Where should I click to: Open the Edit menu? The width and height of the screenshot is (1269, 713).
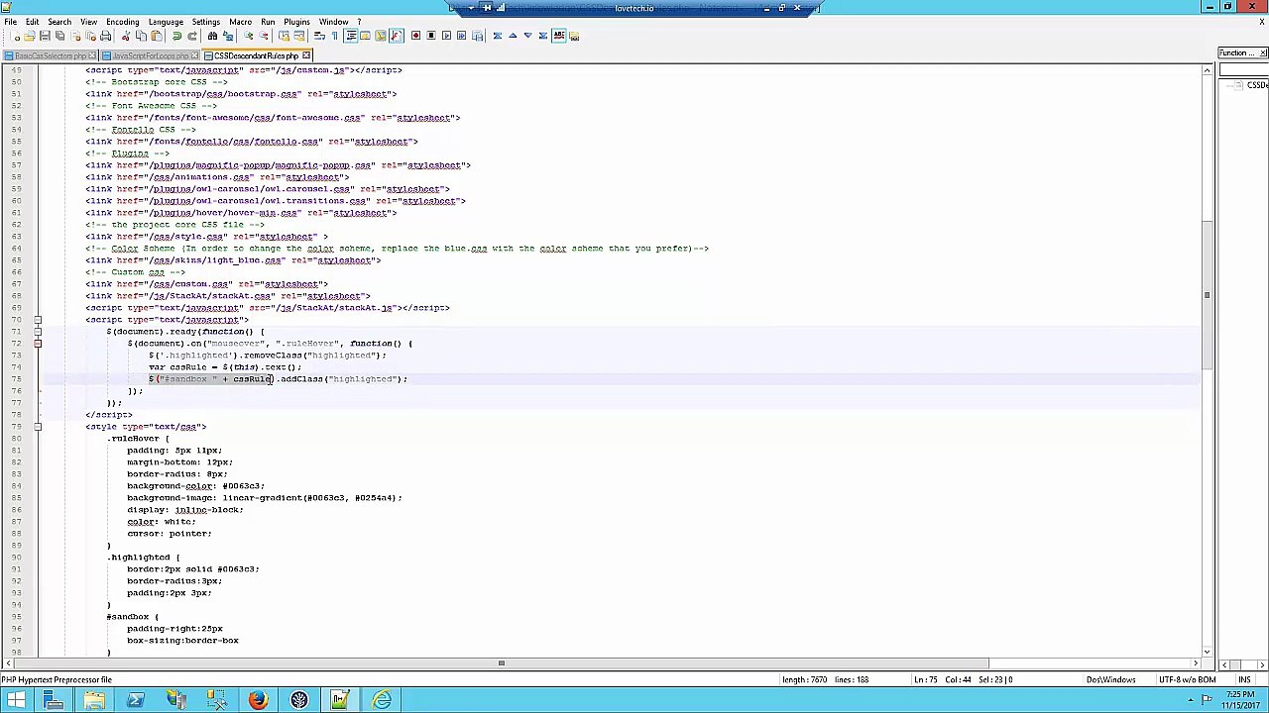tap(33, 22)
